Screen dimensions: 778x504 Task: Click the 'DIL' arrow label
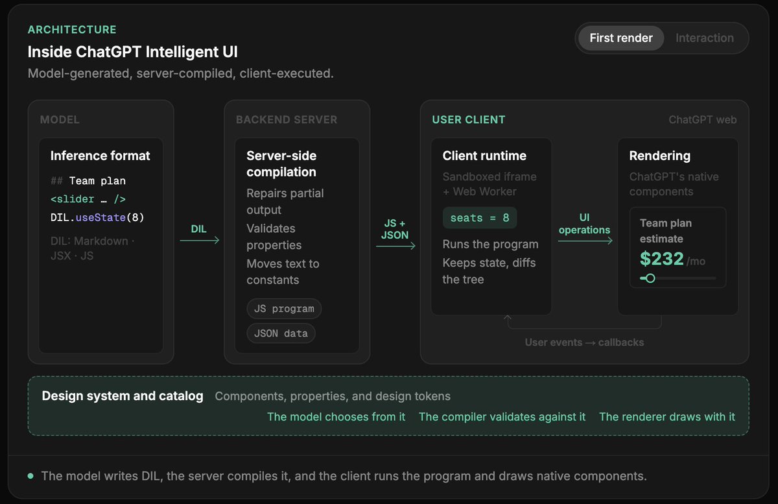(199, 230)
